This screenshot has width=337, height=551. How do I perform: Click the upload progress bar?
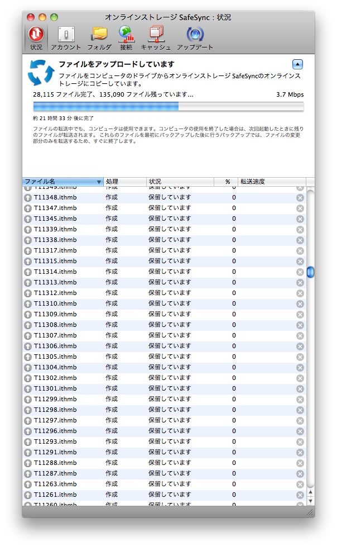click(168, 107)
